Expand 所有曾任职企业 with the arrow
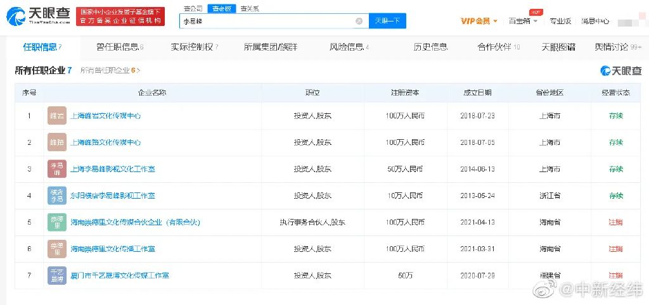Screen dimensions: 649x305 click(x=139, y=71)
